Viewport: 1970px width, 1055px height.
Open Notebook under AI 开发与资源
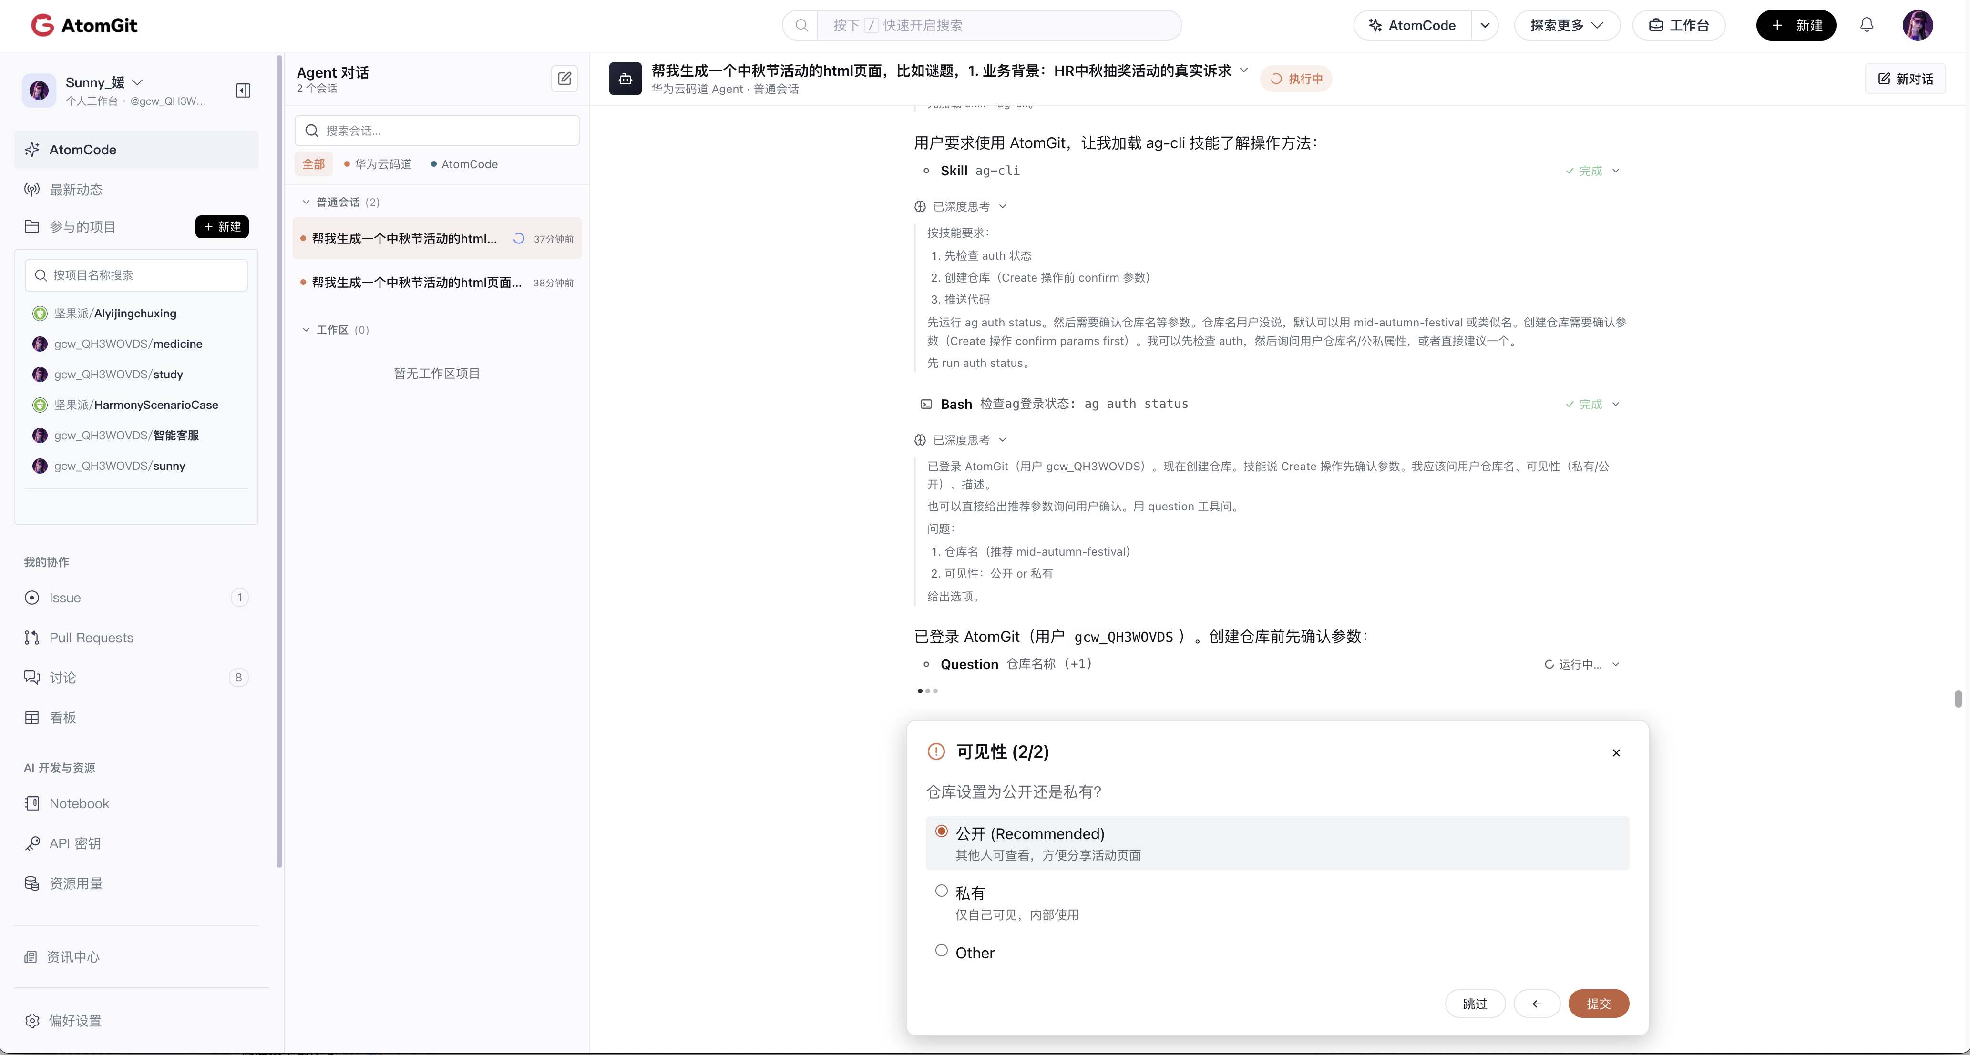point(136,803)
